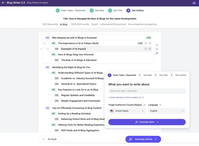The image size is (199, 146).
Task: Open the United States country dropdown
Action: point(127,111)
